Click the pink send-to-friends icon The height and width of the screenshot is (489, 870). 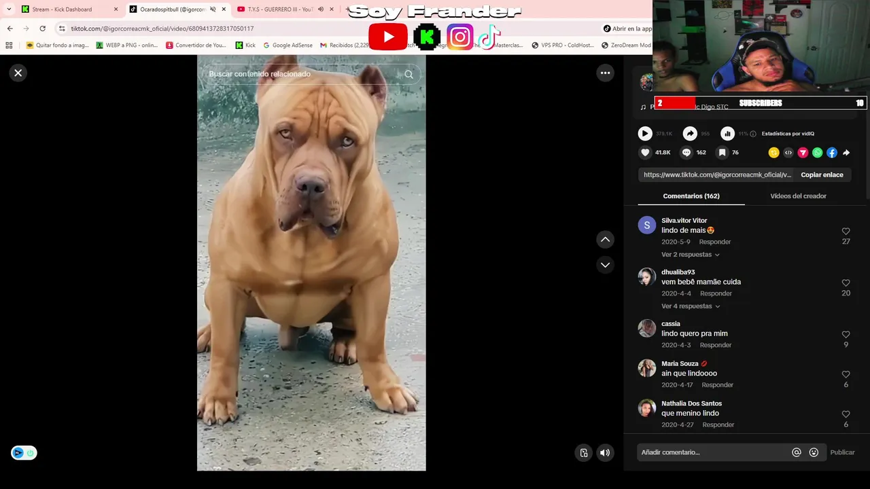(803, 153)
